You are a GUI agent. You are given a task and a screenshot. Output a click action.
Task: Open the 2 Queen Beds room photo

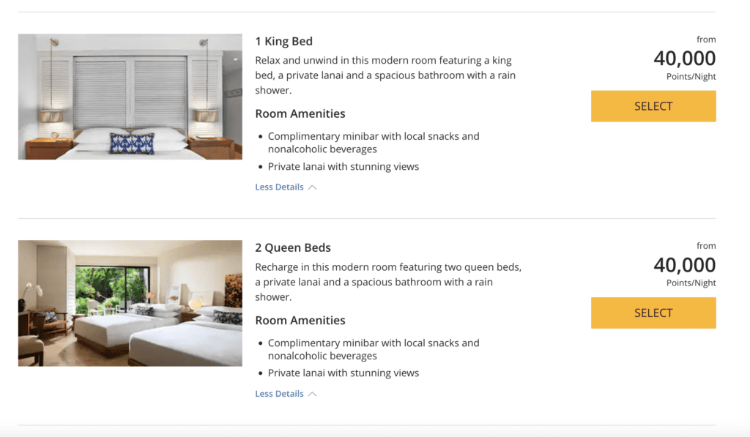pyautogui.click(x=130, y=303)
